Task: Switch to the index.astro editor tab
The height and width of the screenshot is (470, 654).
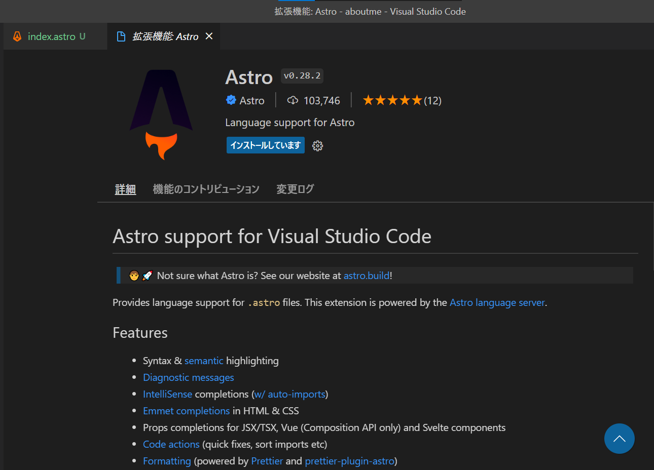Action: pyautogui.click(x=53, y=36)
